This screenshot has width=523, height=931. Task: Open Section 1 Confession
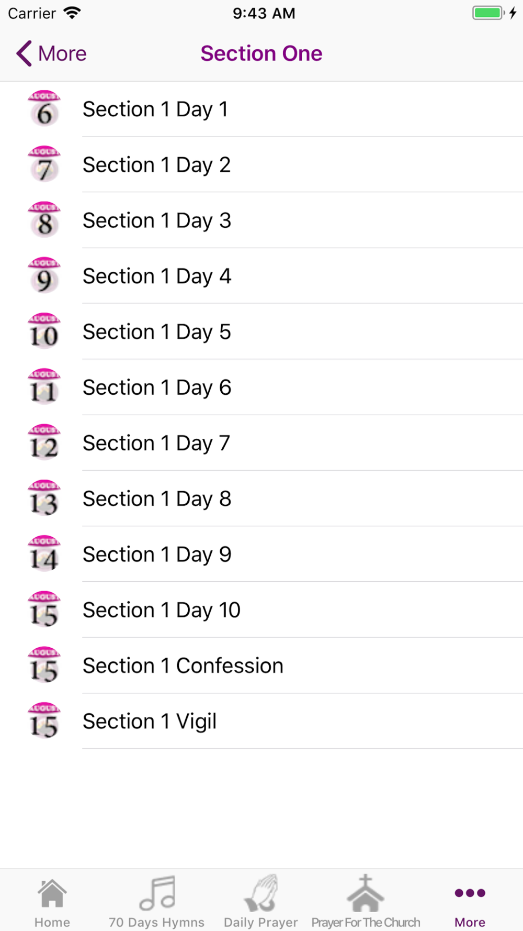tap(261, 666)
